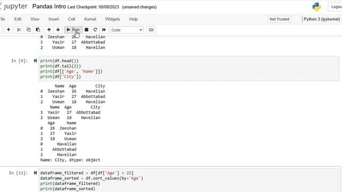342x192 pixels.
Task: Restart the kernel with the circular arrow icon
Action: point(95,30)
